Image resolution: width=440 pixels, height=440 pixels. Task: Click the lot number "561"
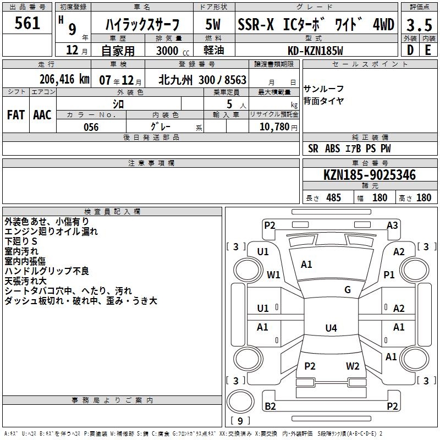click(x=27, y=23)
